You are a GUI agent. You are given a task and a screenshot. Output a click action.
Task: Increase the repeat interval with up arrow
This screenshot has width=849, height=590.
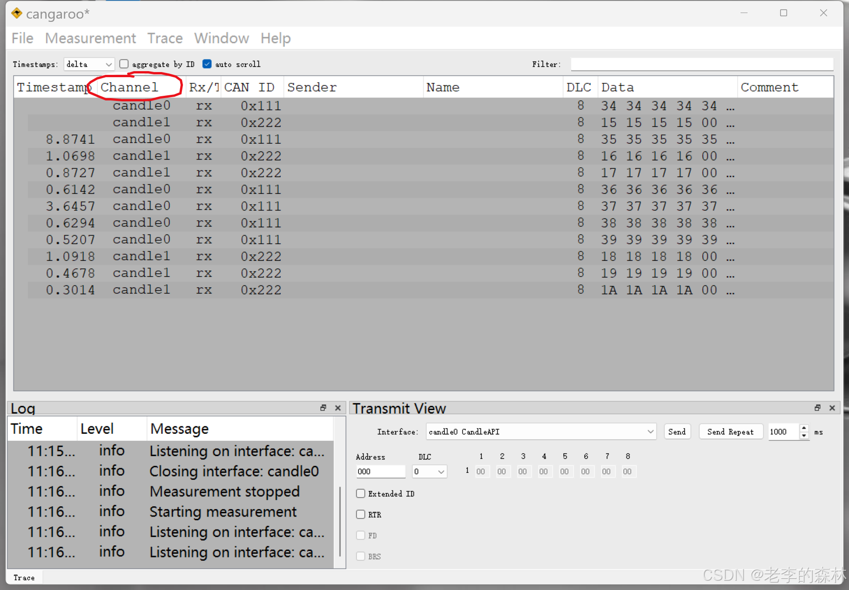[804, 428]
